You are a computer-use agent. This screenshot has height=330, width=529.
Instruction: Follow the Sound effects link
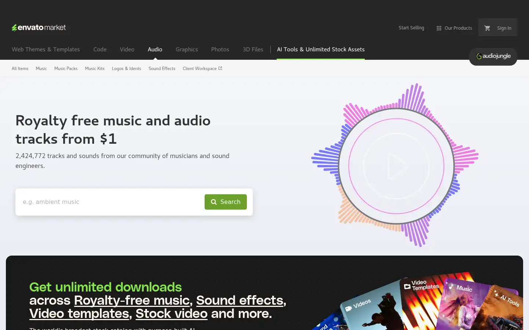click(240, 300)
